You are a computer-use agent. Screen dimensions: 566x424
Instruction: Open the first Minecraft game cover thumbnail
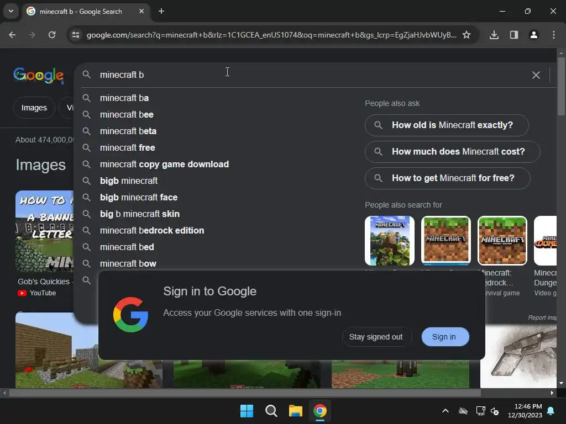point(390,241)
